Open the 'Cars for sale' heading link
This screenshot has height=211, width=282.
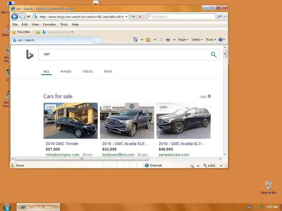[58, 96]
